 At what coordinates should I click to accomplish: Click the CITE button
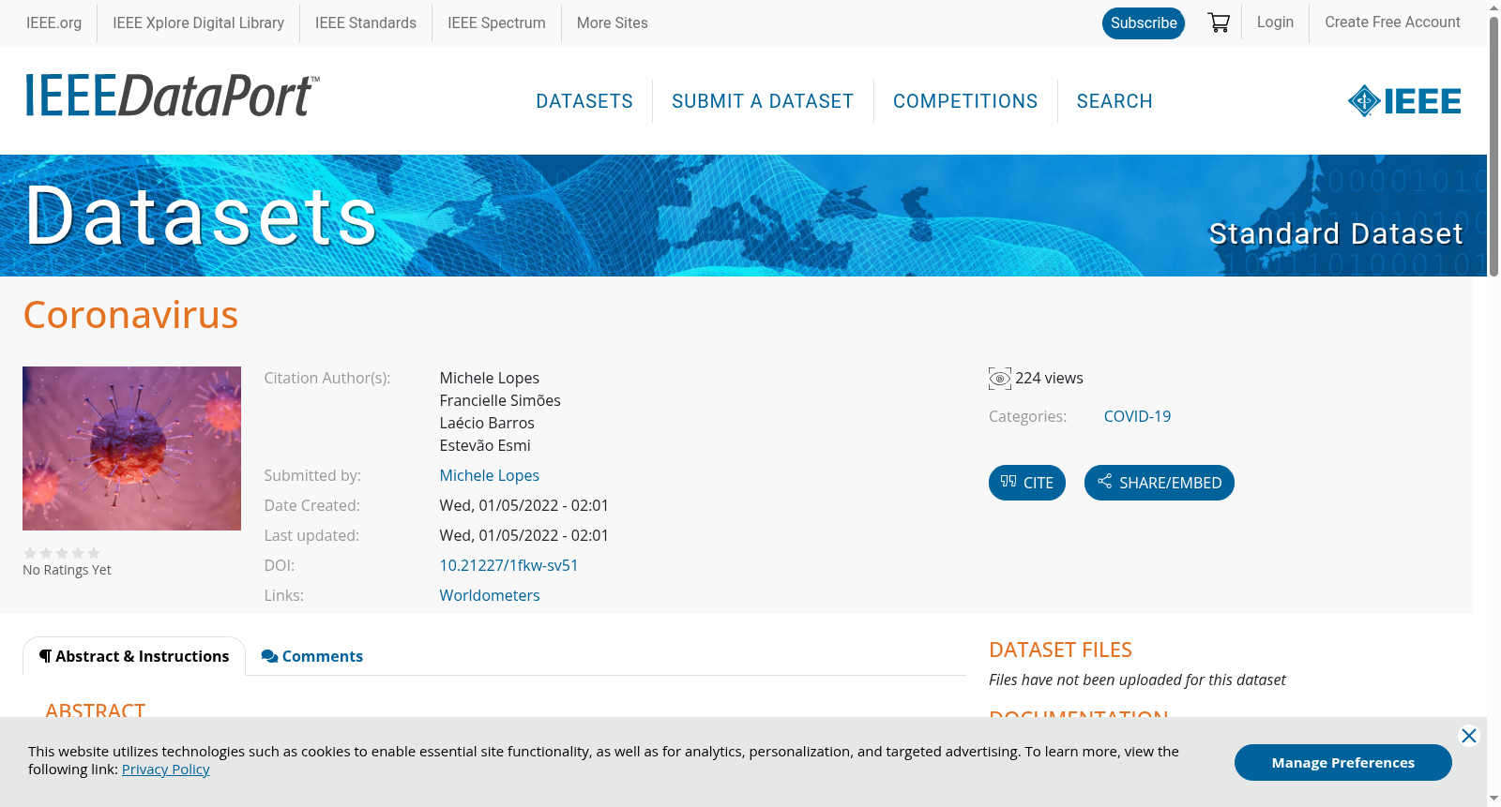tap(1027, 483)
